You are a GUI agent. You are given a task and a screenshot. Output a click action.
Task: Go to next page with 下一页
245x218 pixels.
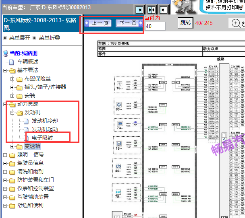tap(129, 23)
